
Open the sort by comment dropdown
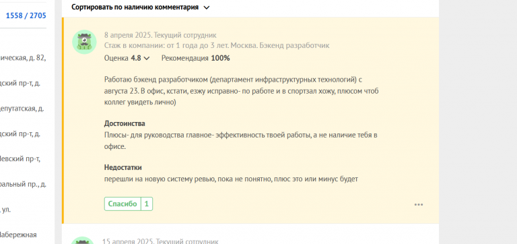141,7
